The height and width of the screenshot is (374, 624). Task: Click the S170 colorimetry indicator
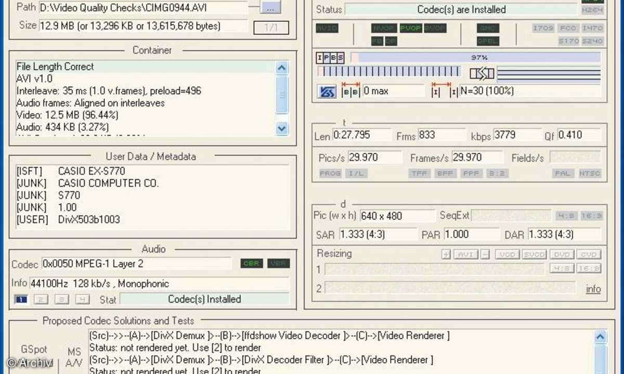pyautogui.click(x=568, y=41)
